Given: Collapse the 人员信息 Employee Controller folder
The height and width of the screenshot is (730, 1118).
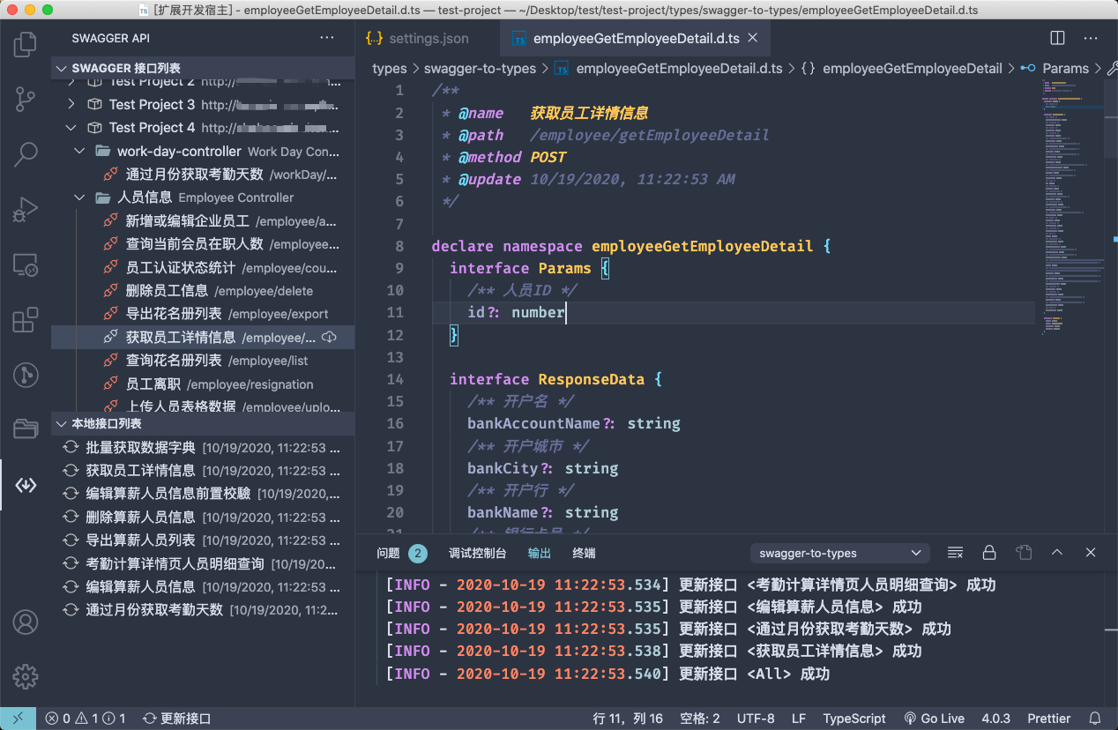Looking at the screenshot, I should [80, 197].
